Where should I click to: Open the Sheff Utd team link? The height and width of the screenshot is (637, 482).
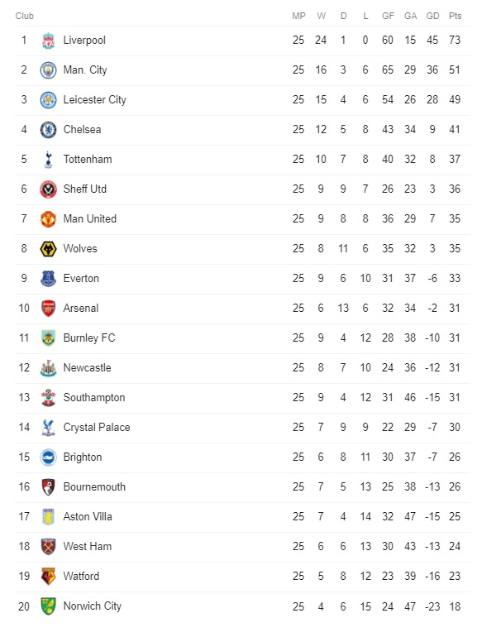click(x=85, y=189)
